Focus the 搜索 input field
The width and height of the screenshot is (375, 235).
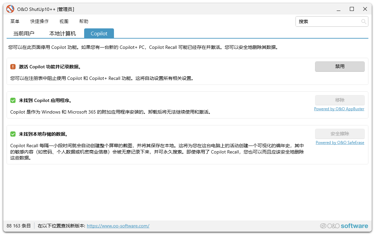coord(328,22)
